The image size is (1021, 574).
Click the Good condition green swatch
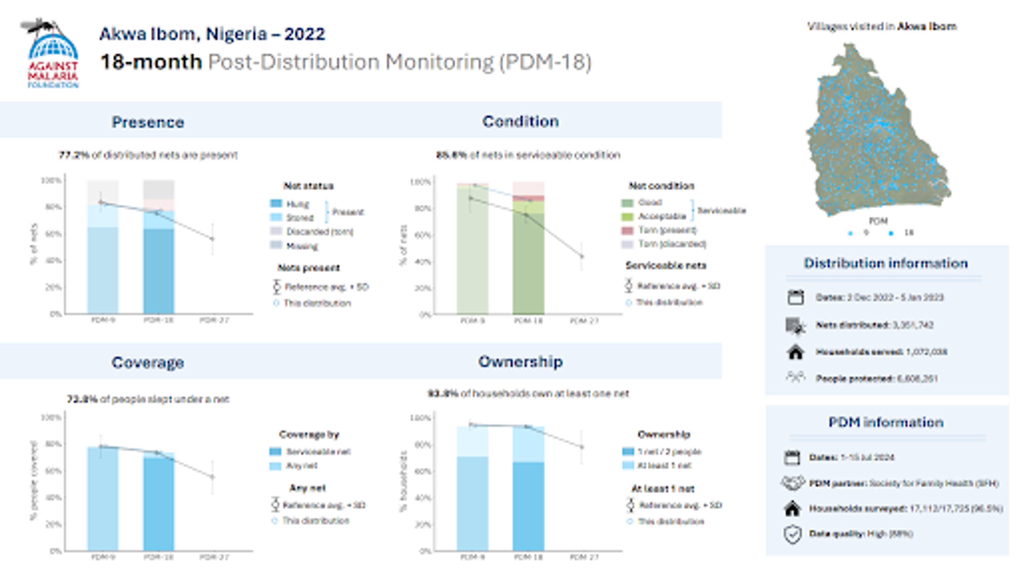627,203
